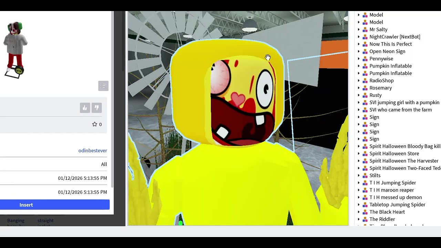Click the icon beside SVI jumping girl with a pumpkin
This screenshot has width=441, height=248.
click(365, 103)
